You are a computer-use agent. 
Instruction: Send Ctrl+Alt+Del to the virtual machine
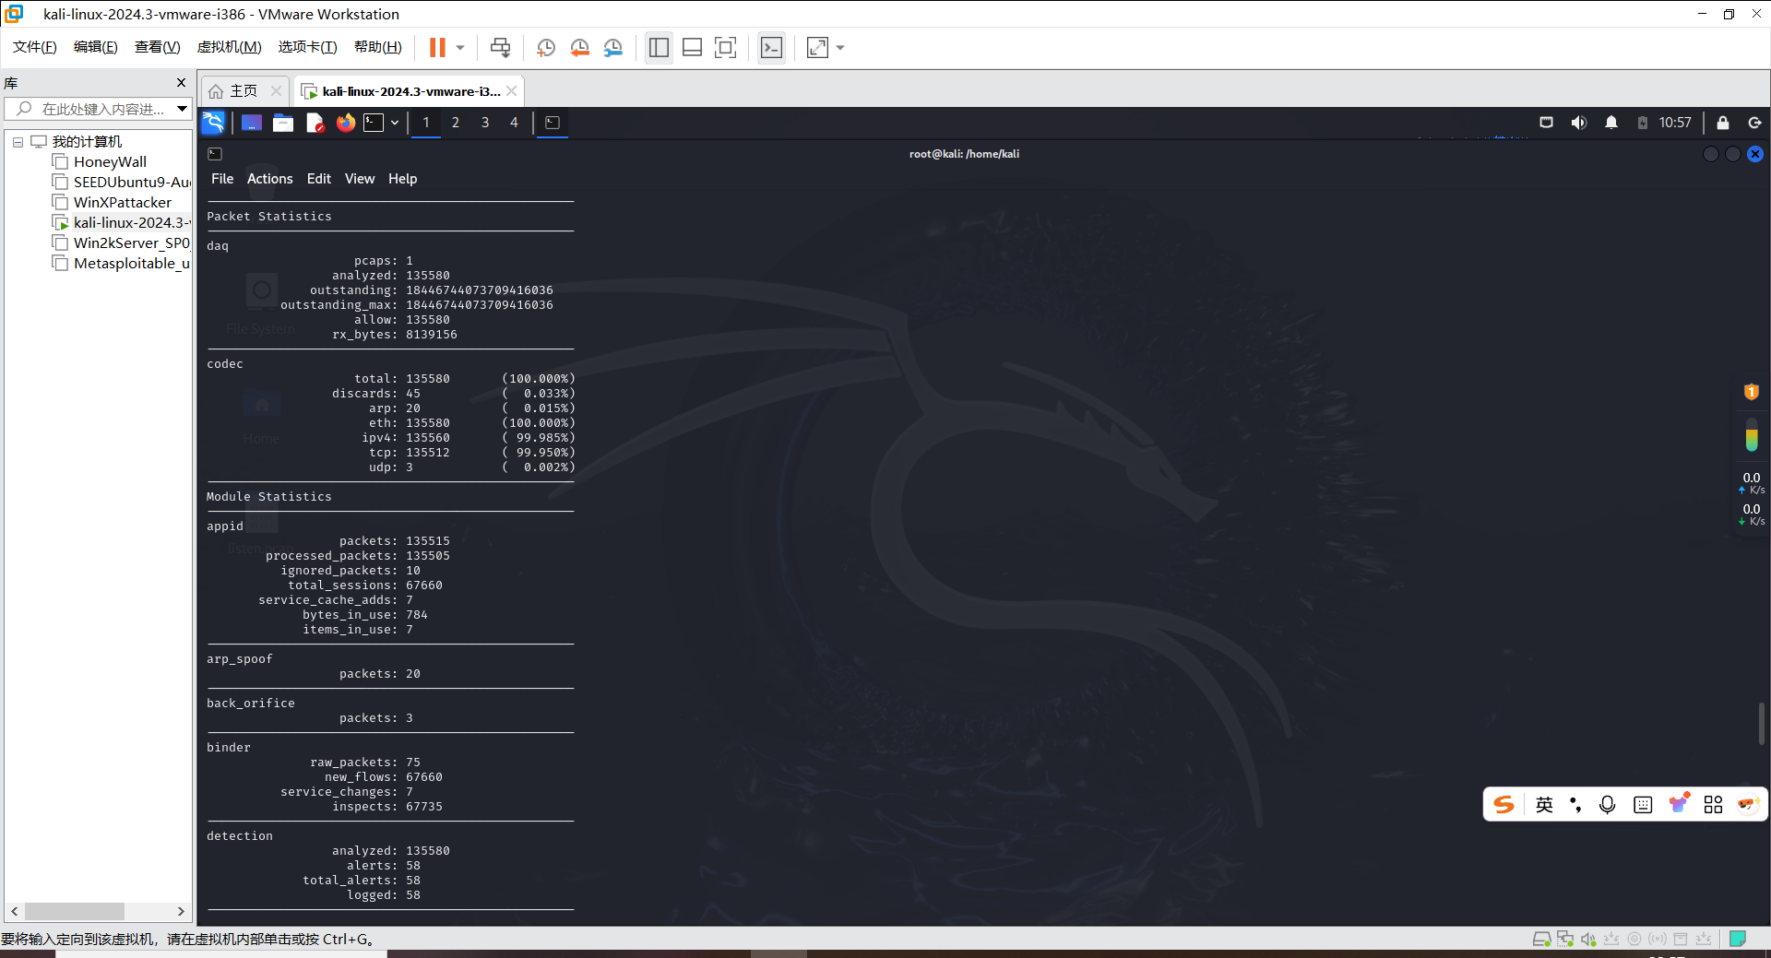tap(500, 47)
